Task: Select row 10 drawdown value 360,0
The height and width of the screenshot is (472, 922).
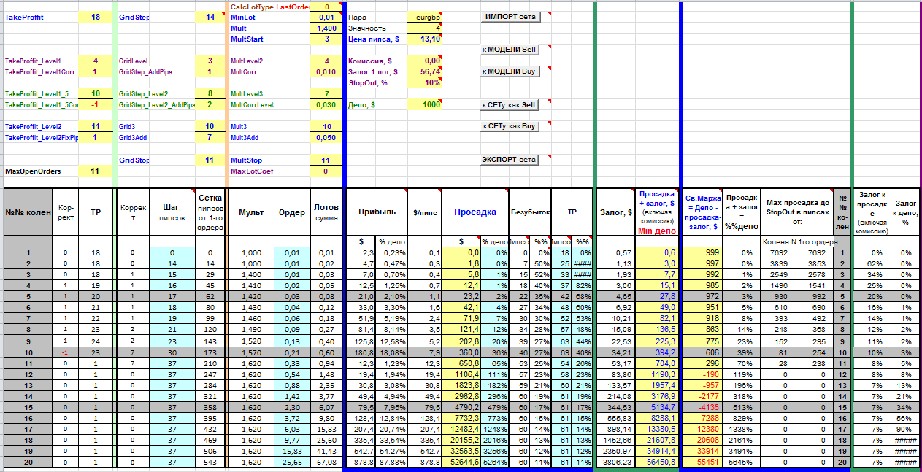Action: [462, 352]
